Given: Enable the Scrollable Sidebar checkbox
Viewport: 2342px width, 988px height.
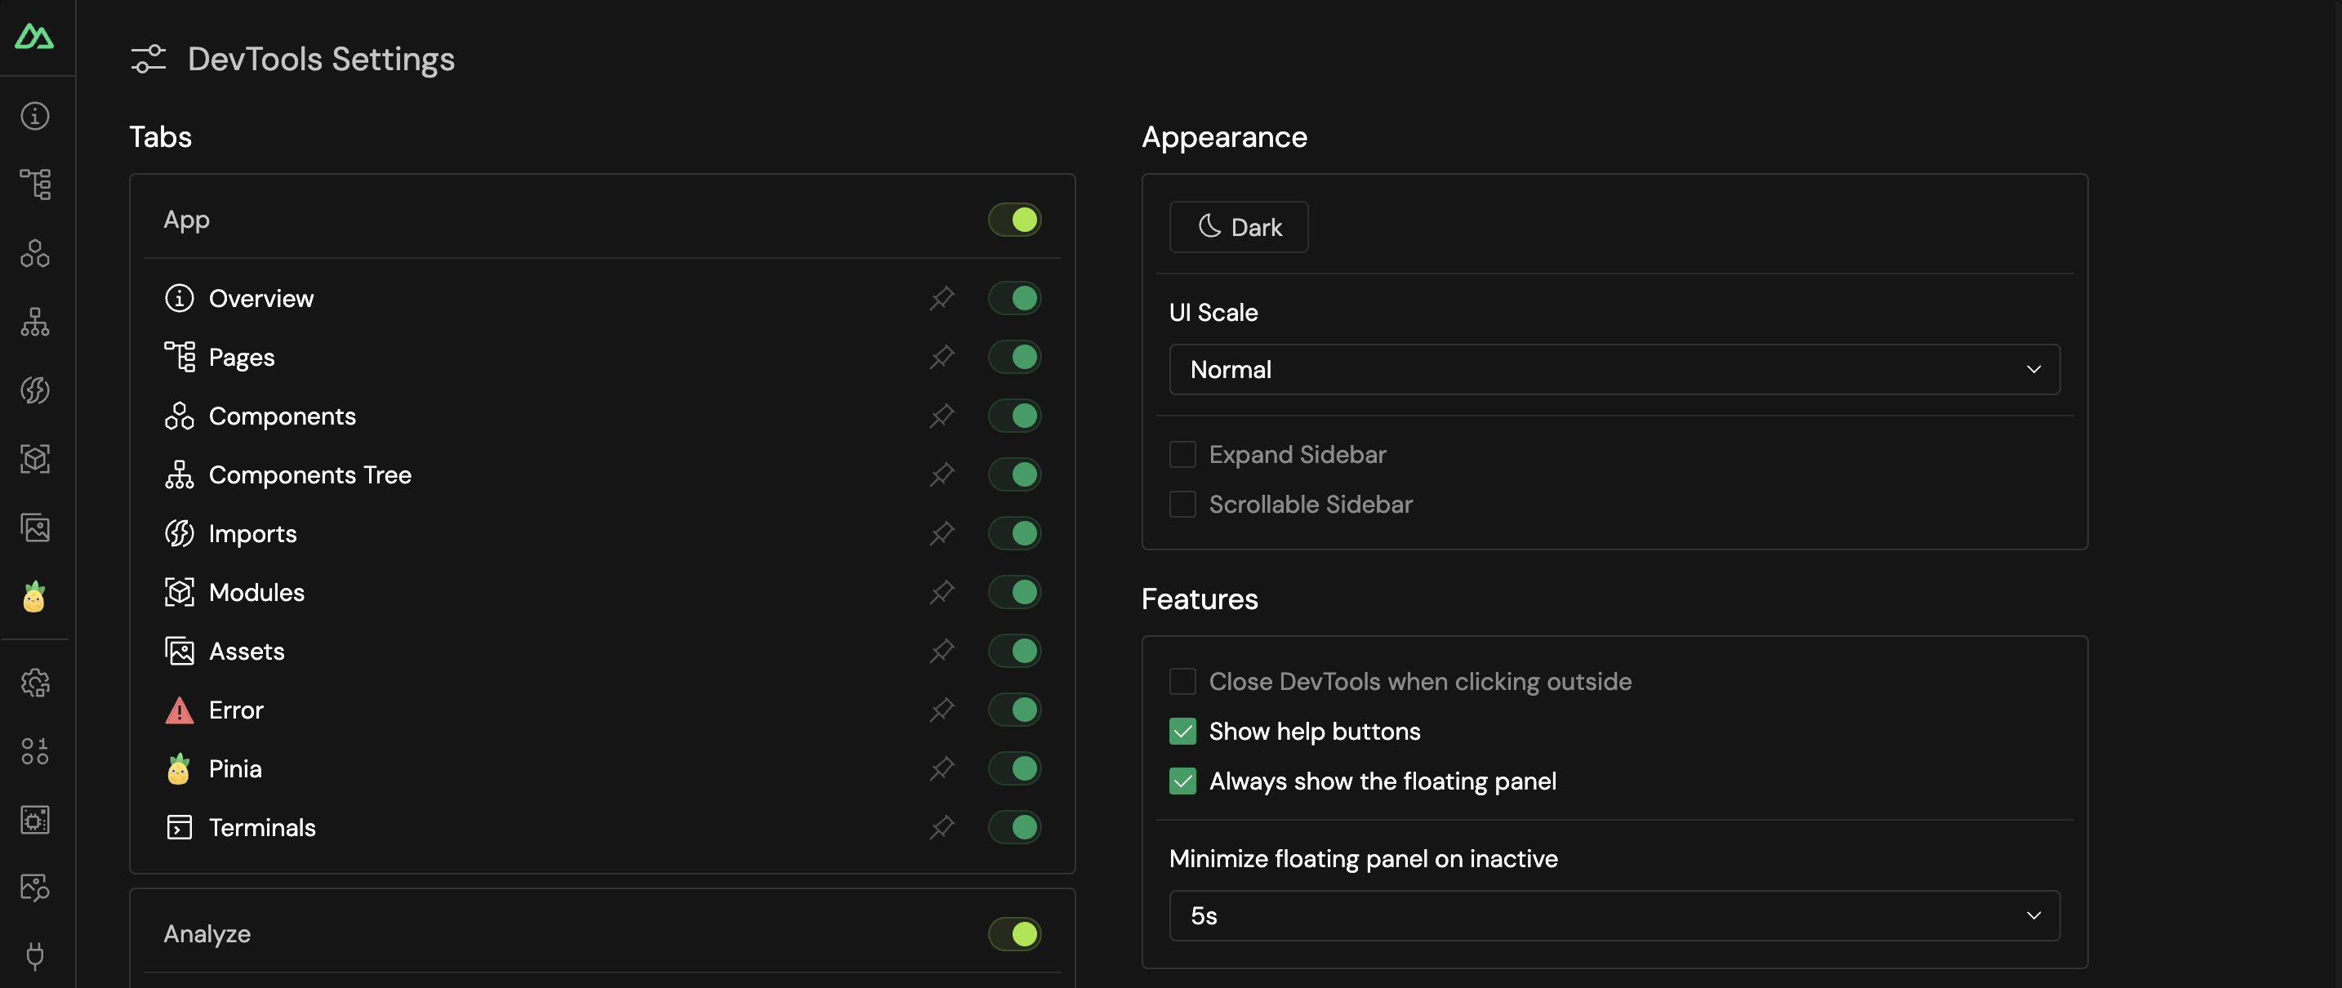Looking at the screenshot, I should [x=1182, y=504].
